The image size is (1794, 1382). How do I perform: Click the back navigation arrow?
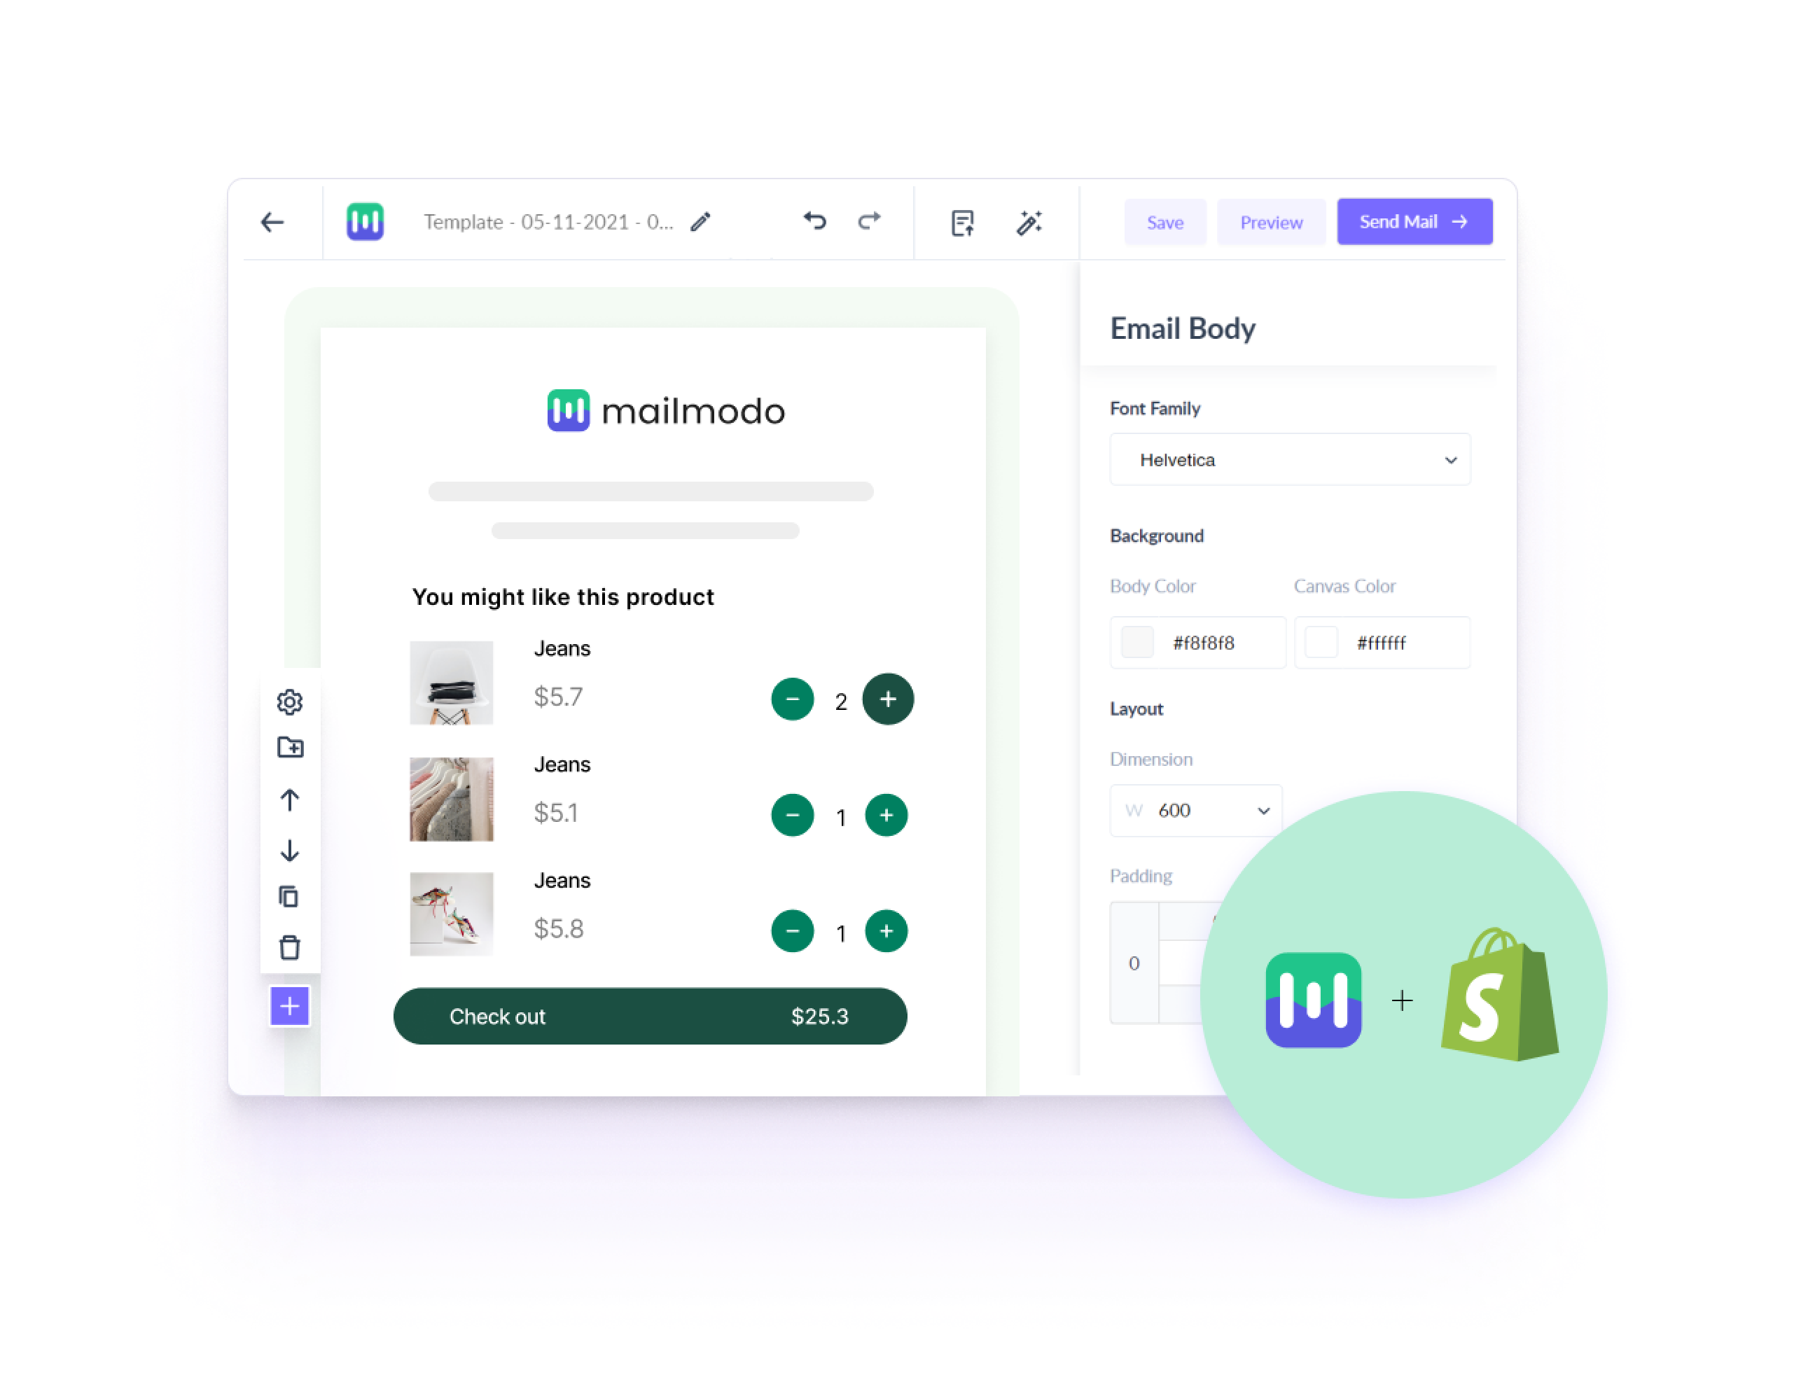[x=273, y=222]
